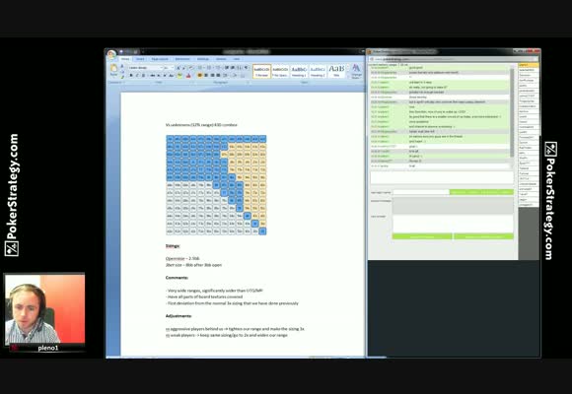Apply the No Spacing style

coord(280,71)
